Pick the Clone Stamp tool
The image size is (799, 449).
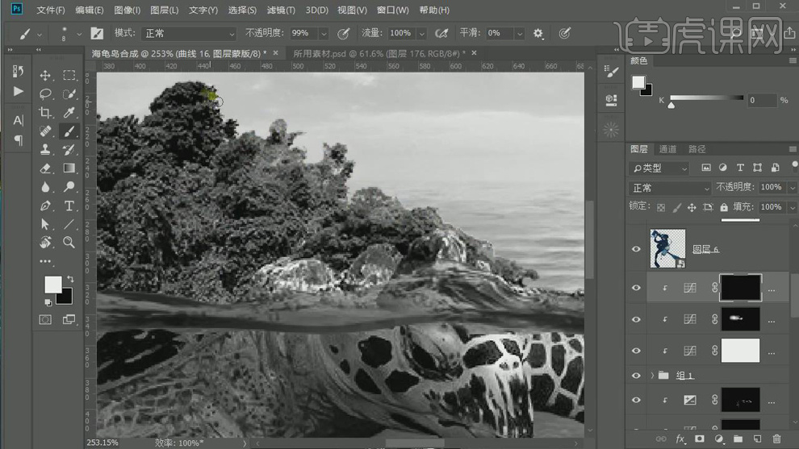click(x=45, y=150)
